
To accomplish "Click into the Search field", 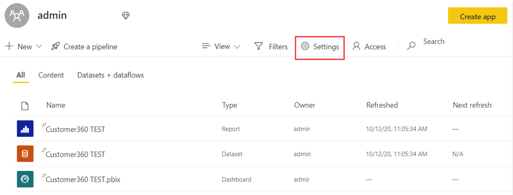I will (434, 42).
